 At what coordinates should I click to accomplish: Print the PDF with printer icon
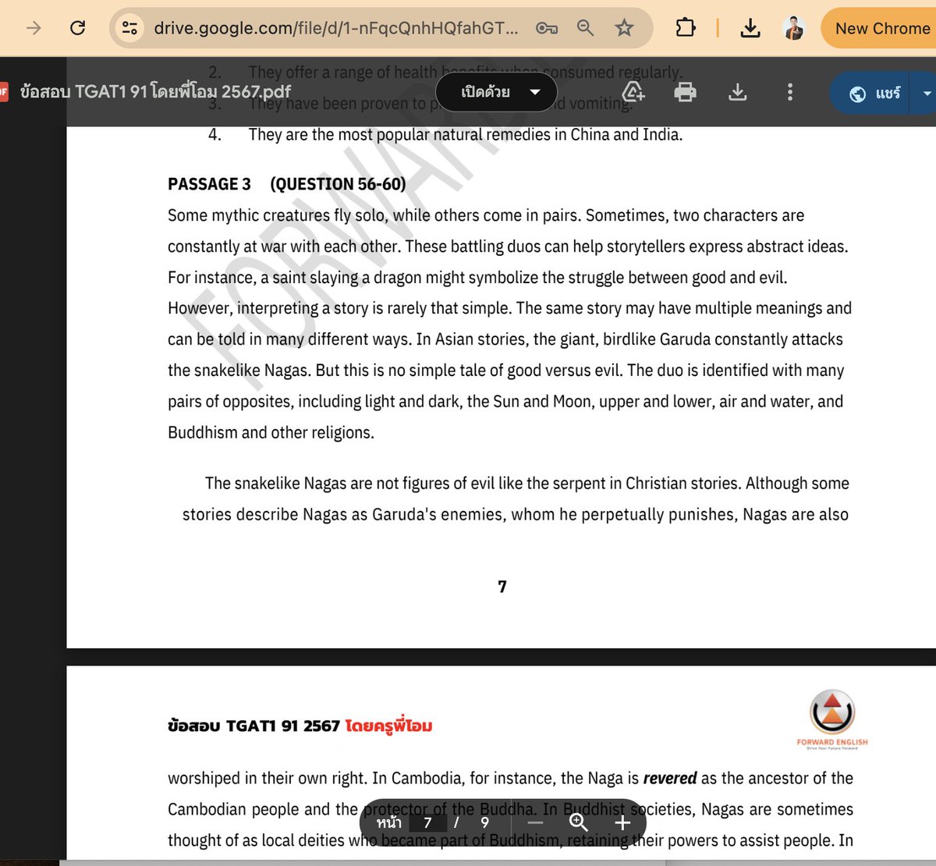tap(685, 92)
